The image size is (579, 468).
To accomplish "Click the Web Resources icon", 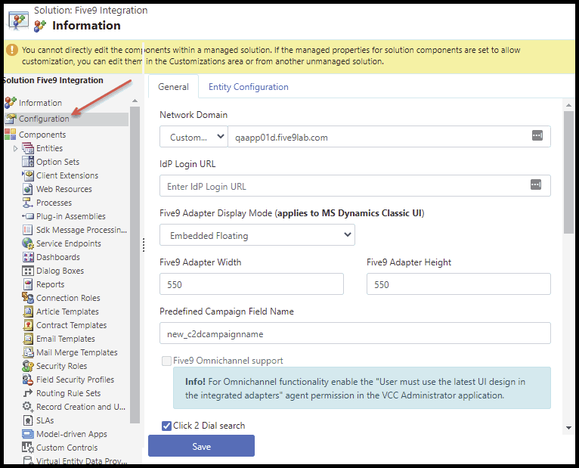I will pos(28,189).
